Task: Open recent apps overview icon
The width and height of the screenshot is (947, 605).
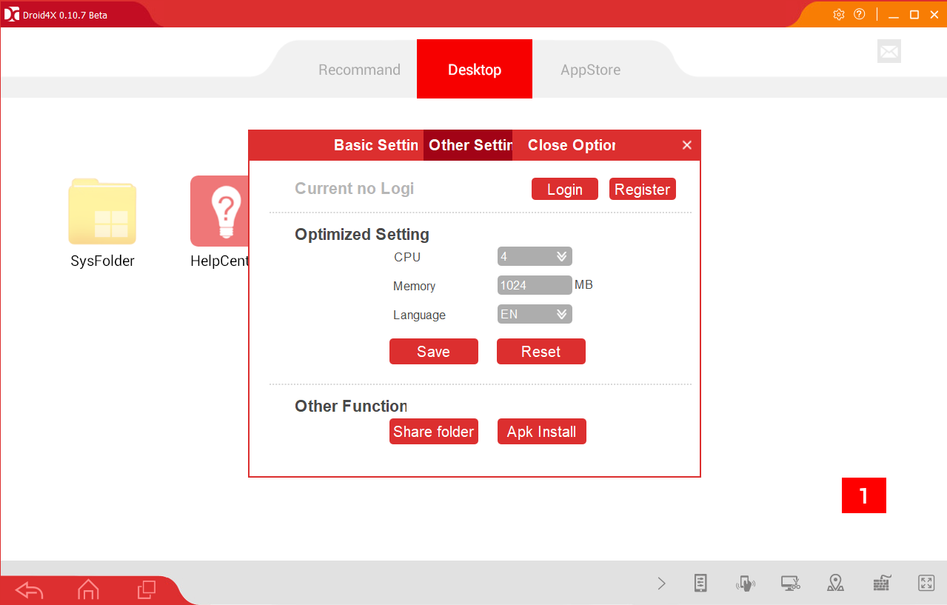Action: pos(147,590)
